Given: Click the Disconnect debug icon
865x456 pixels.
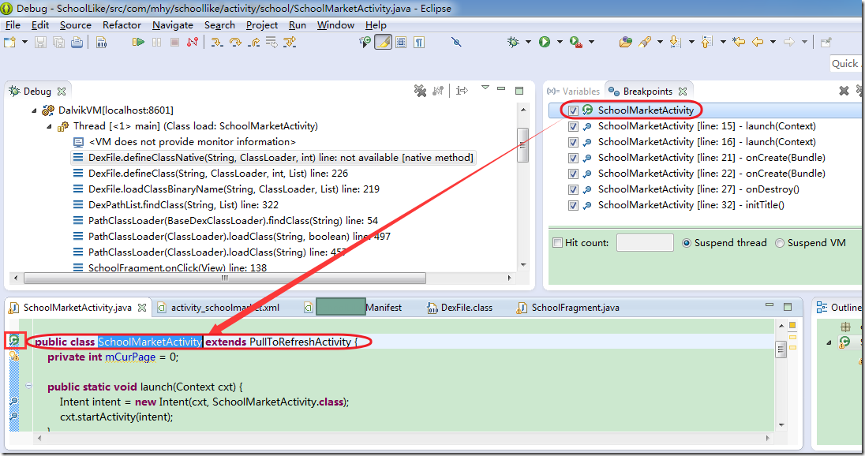Looking at the screenshot, I should (x=193, y=42).
